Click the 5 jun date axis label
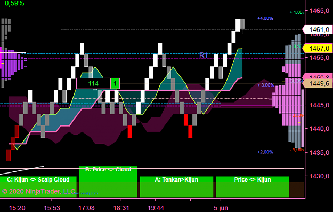The image size is (333, 212). (221, 208)
